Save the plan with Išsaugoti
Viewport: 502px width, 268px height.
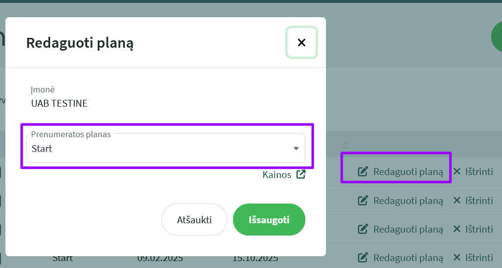269,220
